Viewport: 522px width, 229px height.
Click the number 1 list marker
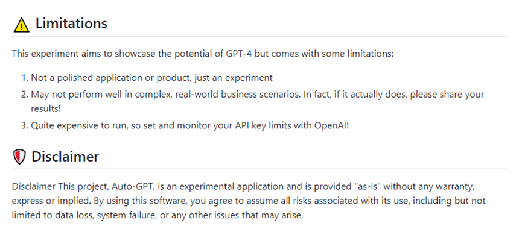25,78
